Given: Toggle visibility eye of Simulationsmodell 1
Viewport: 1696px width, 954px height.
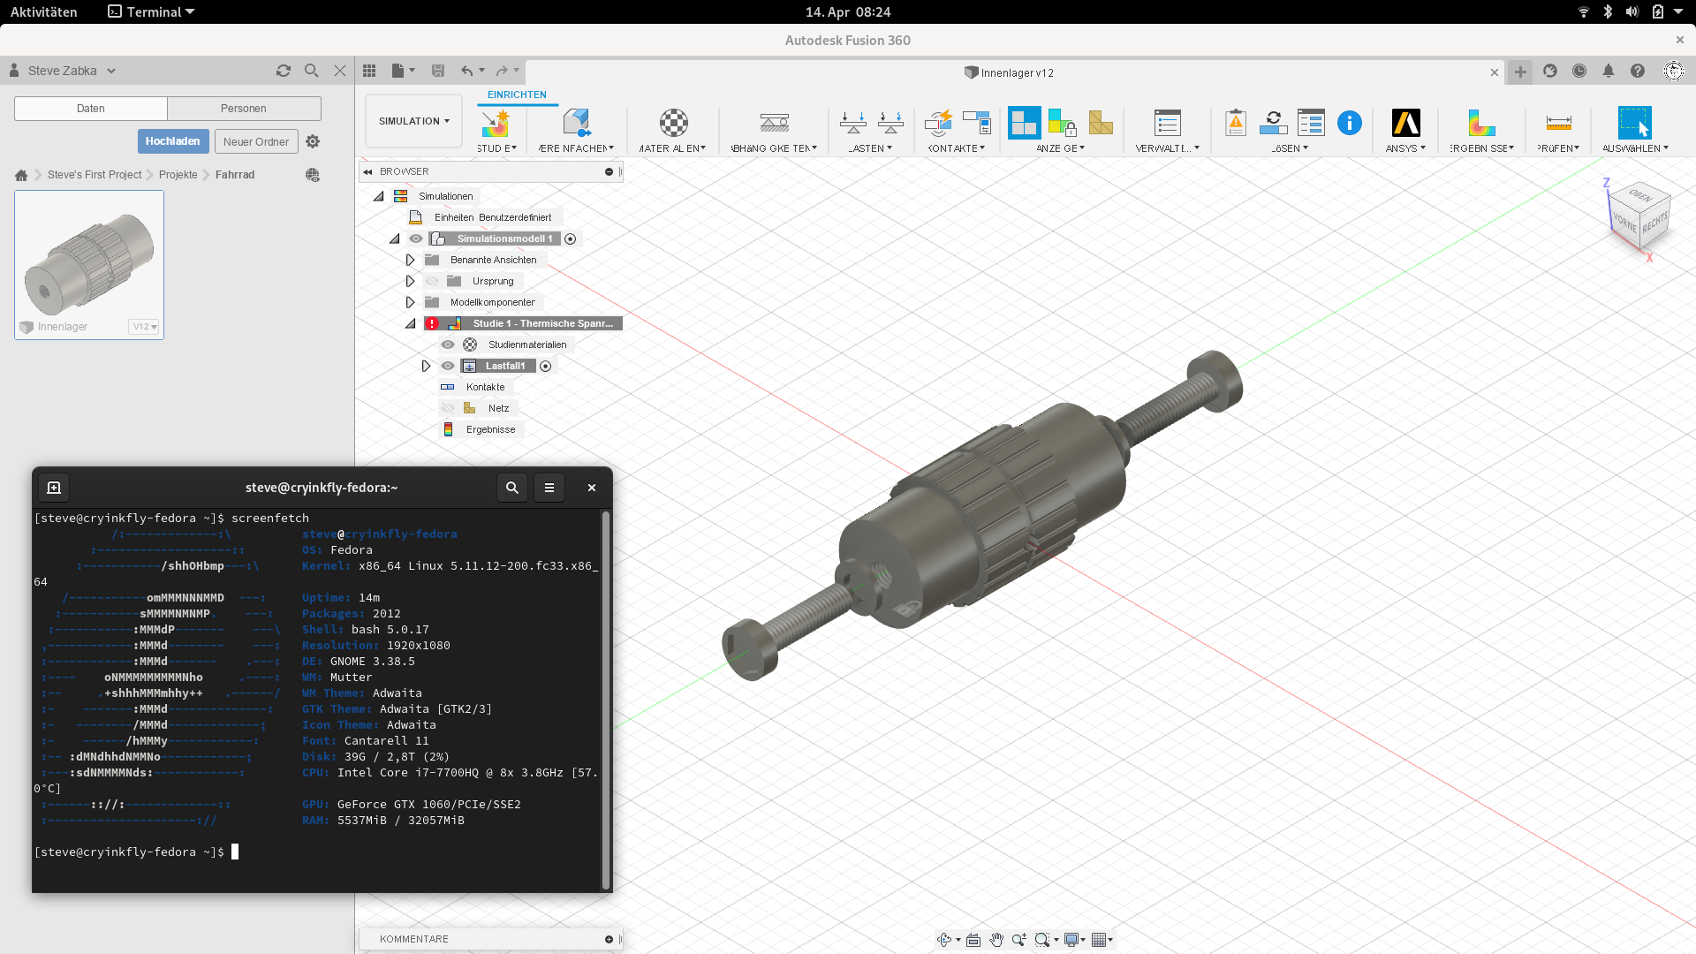Looking at the screenshot, I should point(416,238).
